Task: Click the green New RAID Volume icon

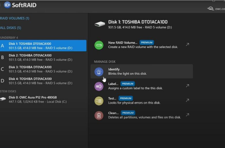Action: coord(99,45)
